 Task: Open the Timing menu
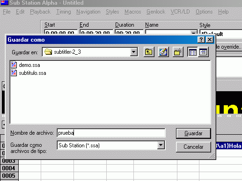click(x=64, y=12)
